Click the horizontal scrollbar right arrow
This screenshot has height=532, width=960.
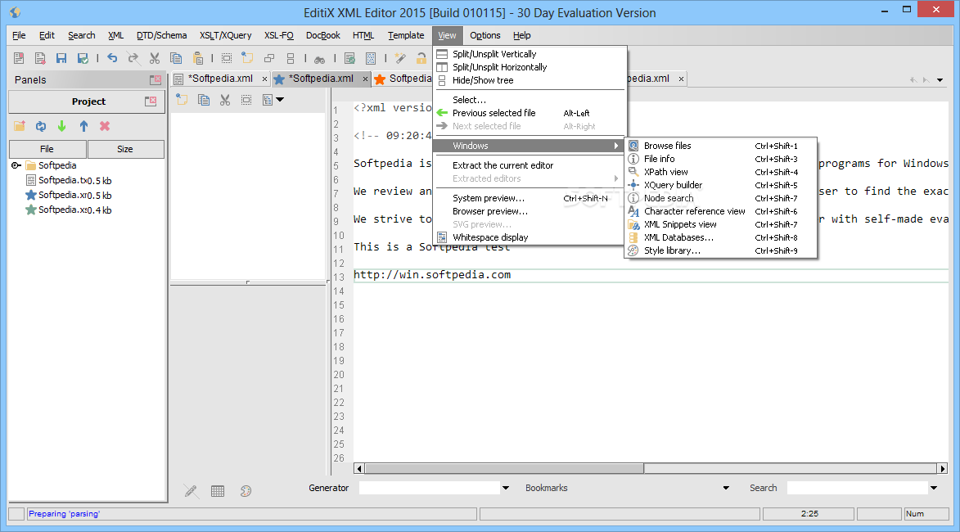coord(943,468)
